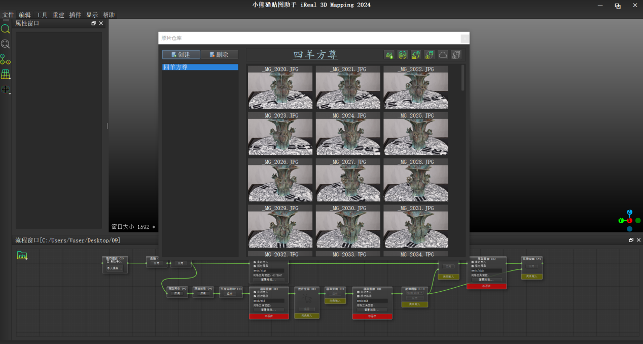This screenshot has height=344, width=643.
Task: Close the 流程窗口 panel
Action: click(638, 240)
